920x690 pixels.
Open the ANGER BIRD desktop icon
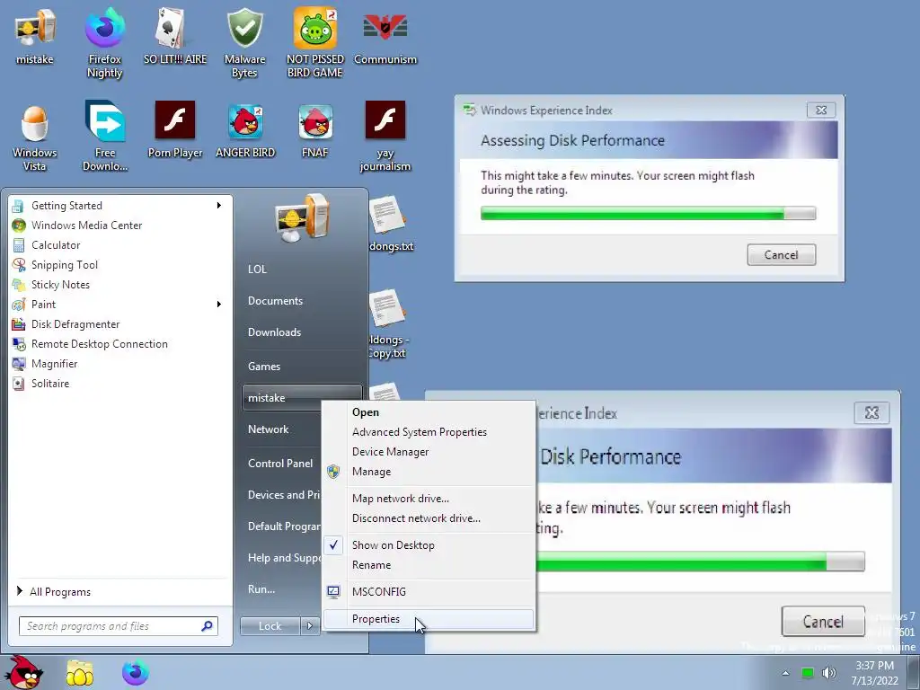coord(244,129)
